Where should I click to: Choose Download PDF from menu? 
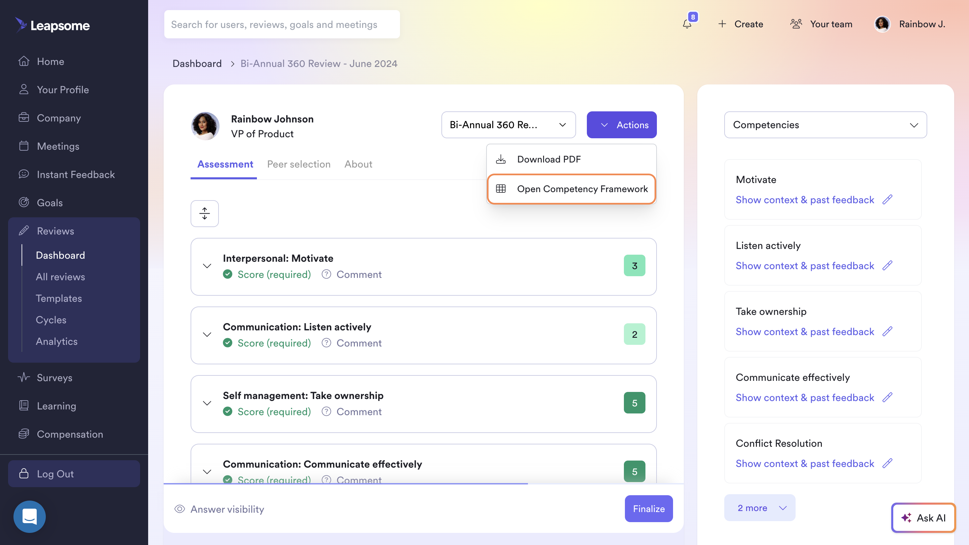[571, 159]
